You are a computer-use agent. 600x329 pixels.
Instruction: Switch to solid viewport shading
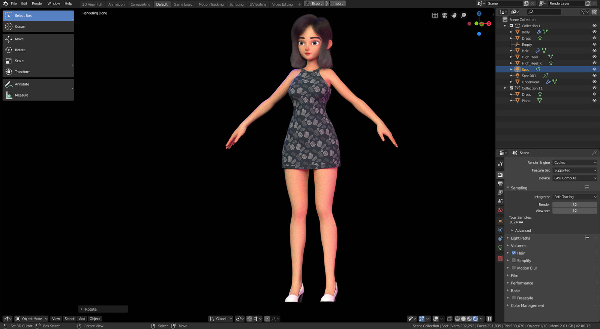click(463, 319)
